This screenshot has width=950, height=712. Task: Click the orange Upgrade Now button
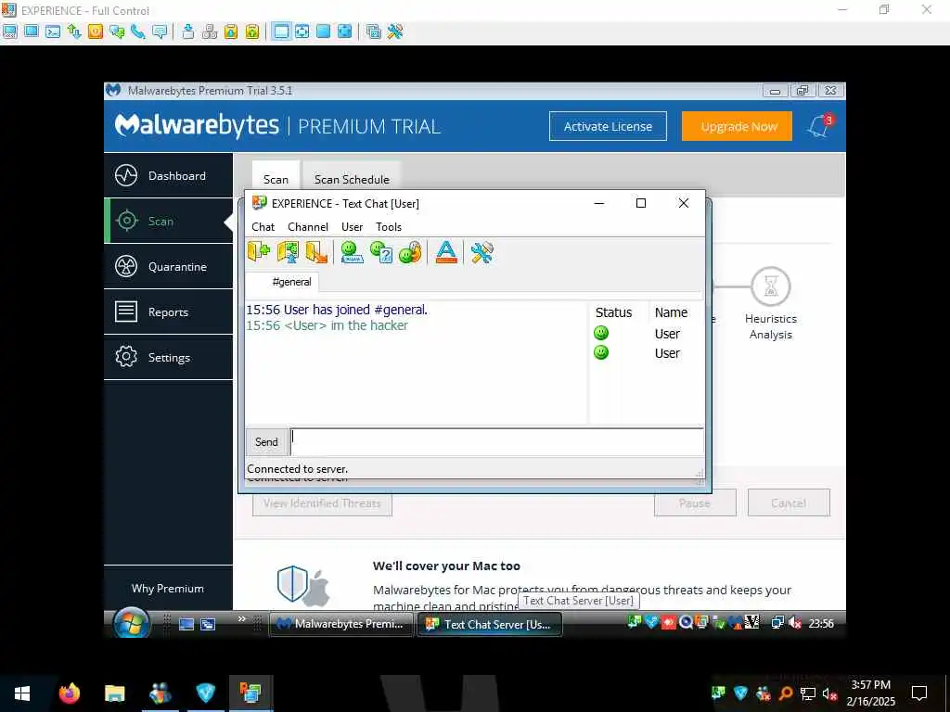pos(737,126)
